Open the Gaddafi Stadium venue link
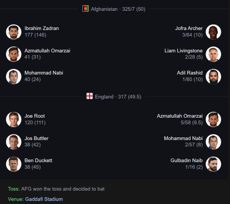 (44, 199)
